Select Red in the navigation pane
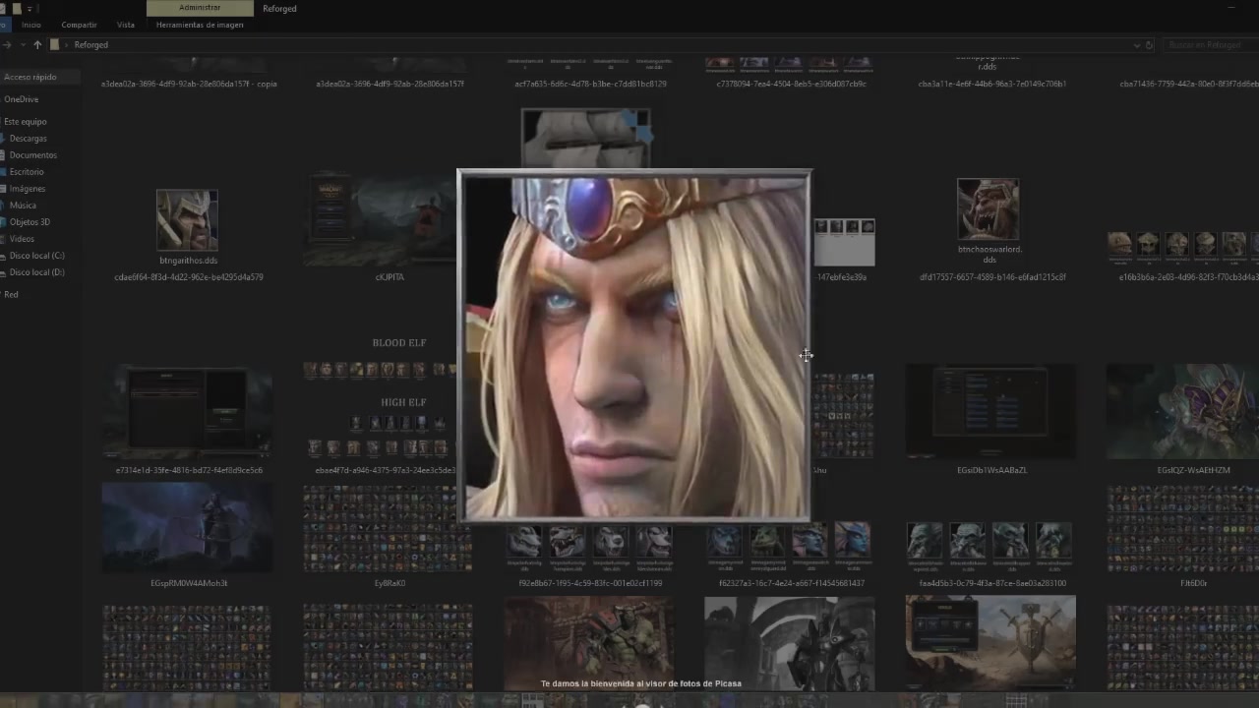Viewport: 1259px width, 708px height. point(11,294)
